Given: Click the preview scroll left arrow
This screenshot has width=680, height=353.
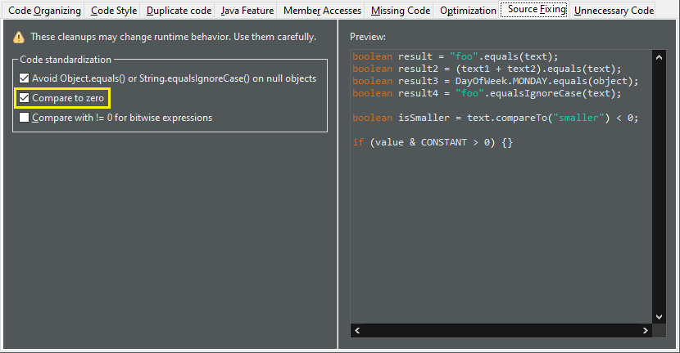Looking at the screenshot, I should coord(357,330).
